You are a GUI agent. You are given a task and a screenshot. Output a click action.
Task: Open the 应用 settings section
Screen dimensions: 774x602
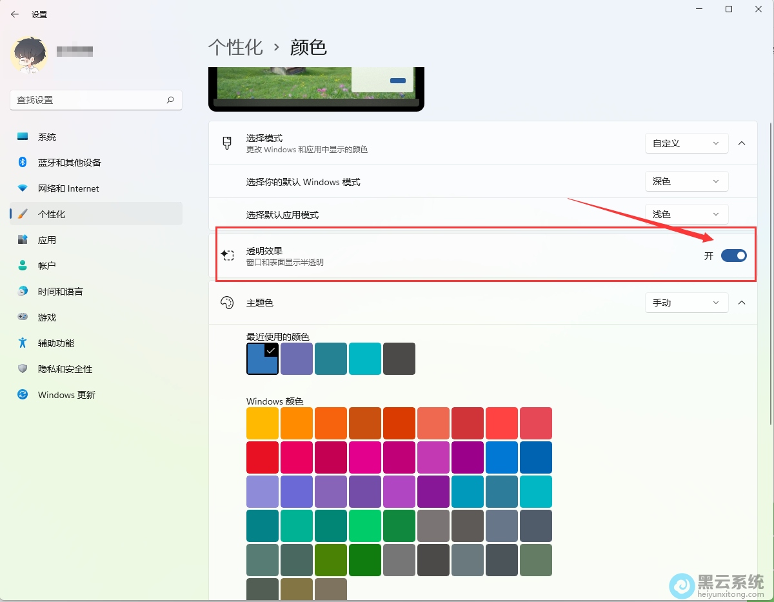(x=46, y=239)
